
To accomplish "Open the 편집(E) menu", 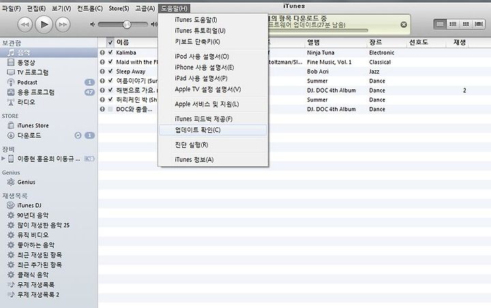I will tap(36, 8).
